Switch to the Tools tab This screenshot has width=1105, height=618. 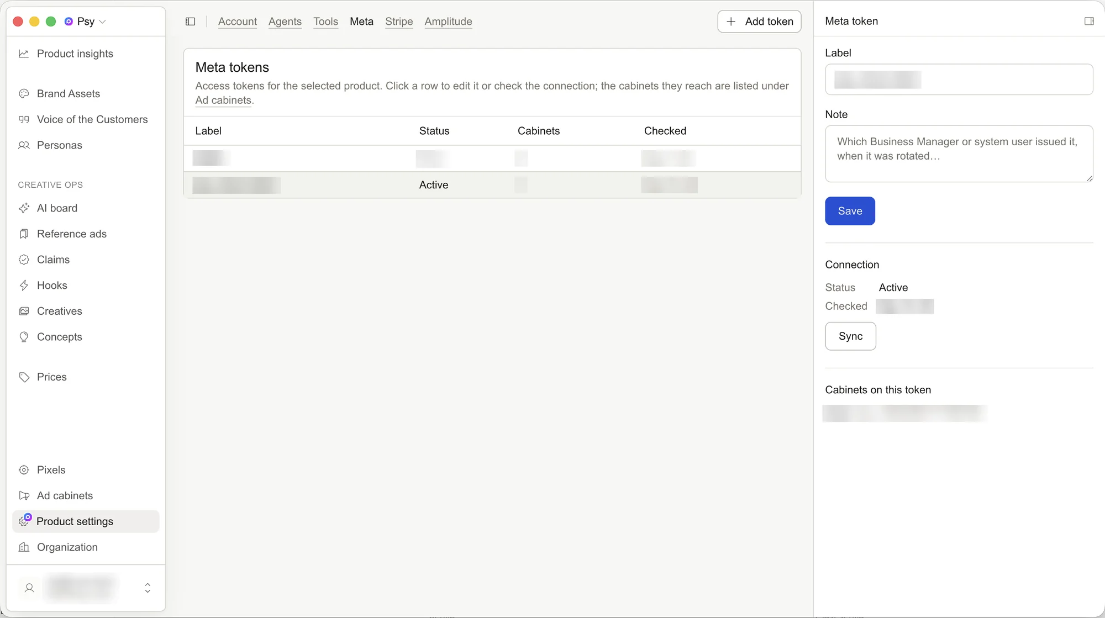click(325, 22)
